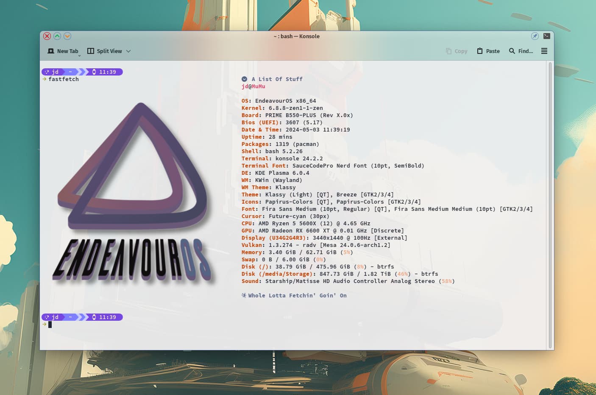Expand the Split View chevron menu
Viewport: 596px width, 395px height.
[x=128, y=51]
